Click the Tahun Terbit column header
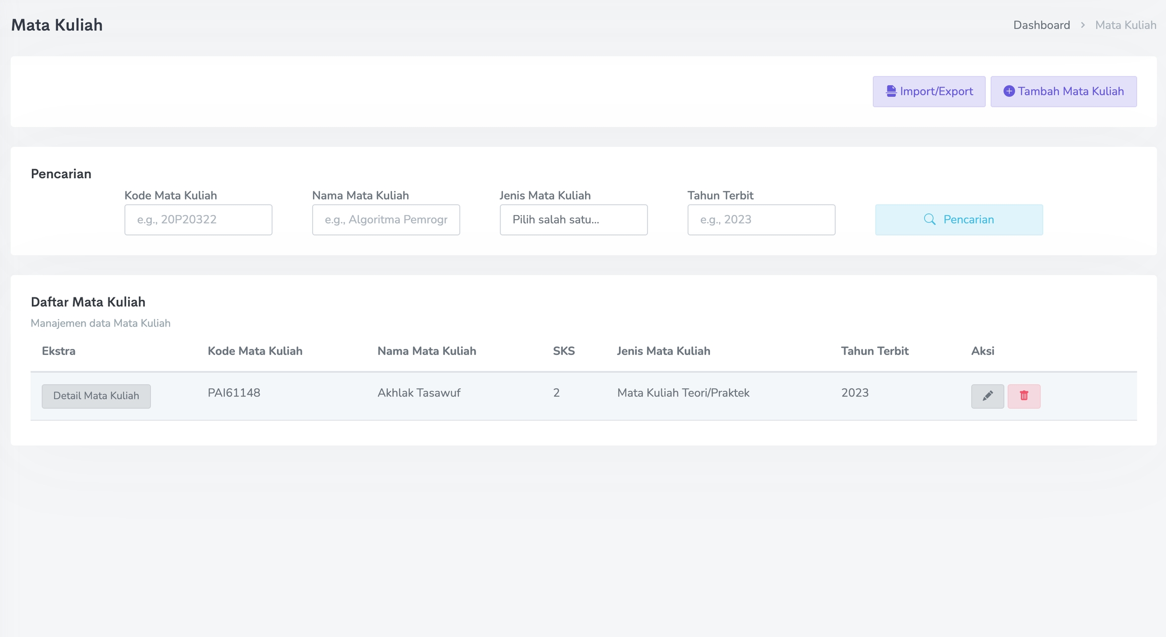1166x637 pixels. coord(874,351)
